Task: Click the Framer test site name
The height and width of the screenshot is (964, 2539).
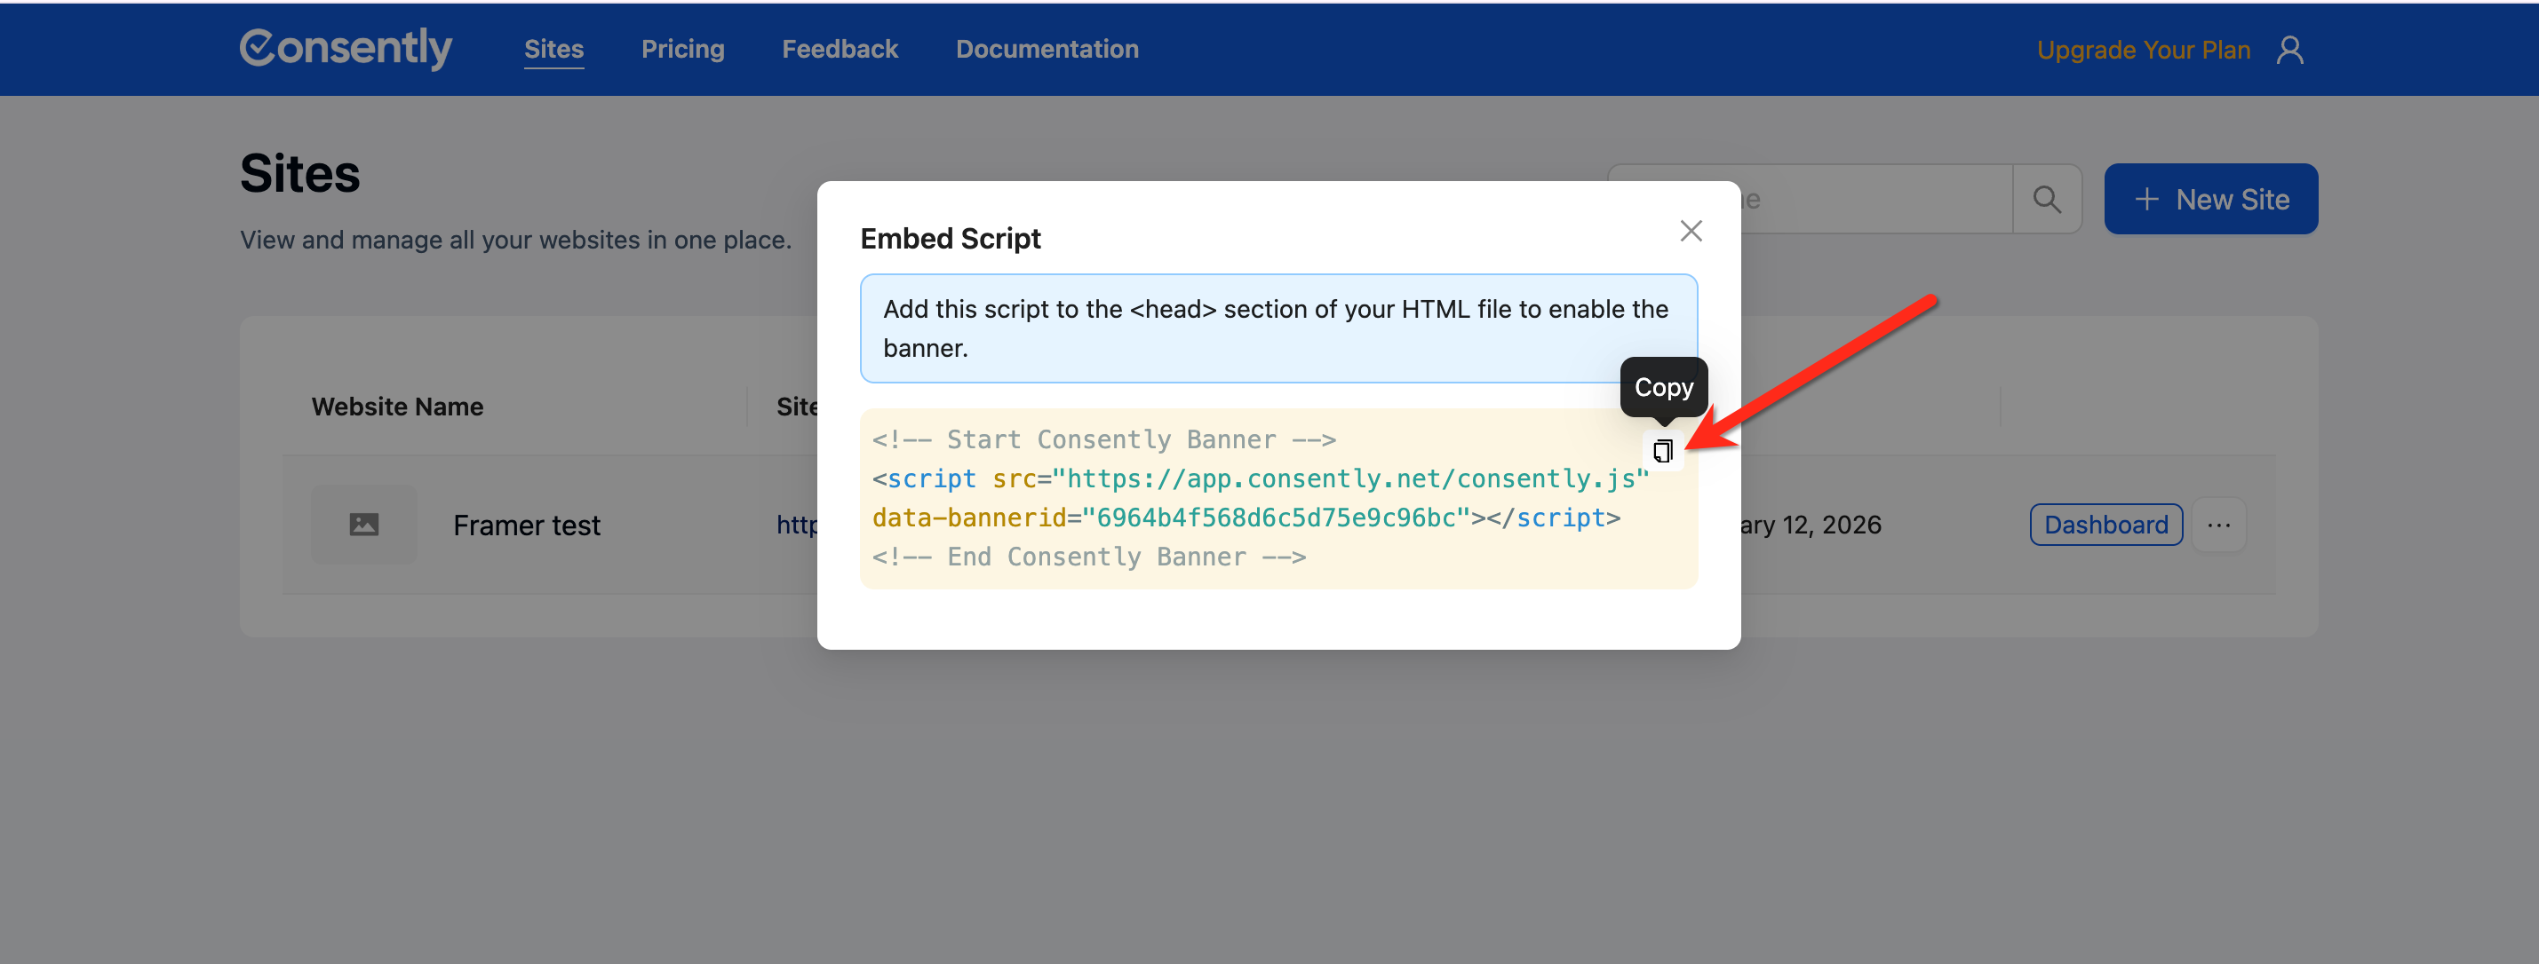Action: [526, 525]
